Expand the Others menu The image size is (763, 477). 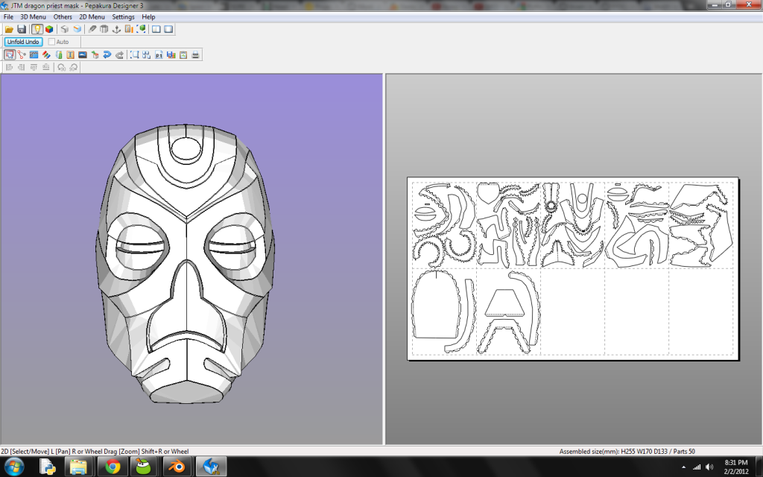point(63,16)
